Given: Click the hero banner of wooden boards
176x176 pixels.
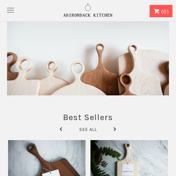Looking at the screenshot, I should tap(88, 58).
